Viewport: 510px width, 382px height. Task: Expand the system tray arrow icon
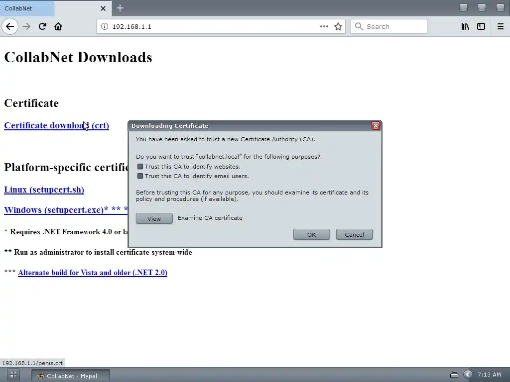[x=468, y=375]
